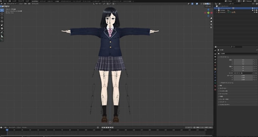
Task: Switch to the Modeling workspace tab
Action: [43, 1]
